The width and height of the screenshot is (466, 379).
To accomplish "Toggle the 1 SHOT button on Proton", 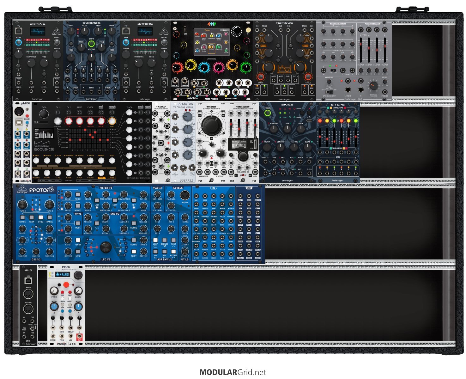I will (78, 240).
